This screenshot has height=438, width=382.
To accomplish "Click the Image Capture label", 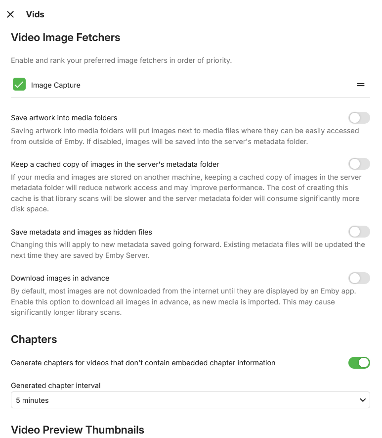I will pos(56,85).
